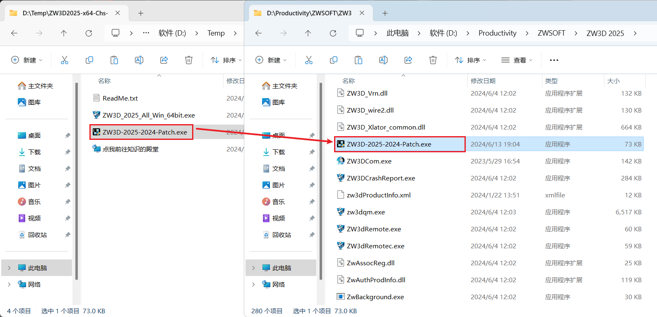Select 点我前往知识的殿堂 shortcut

pyautogui.click(x=126, y=149)
